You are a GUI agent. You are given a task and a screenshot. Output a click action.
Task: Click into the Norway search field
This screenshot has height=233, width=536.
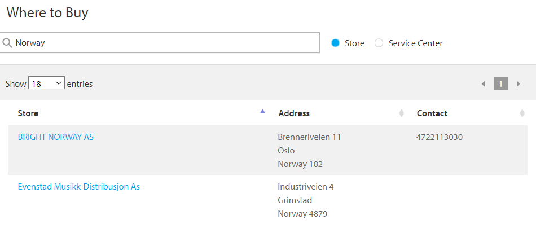tap(159, 43)
